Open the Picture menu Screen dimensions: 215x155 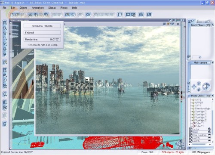64,8
